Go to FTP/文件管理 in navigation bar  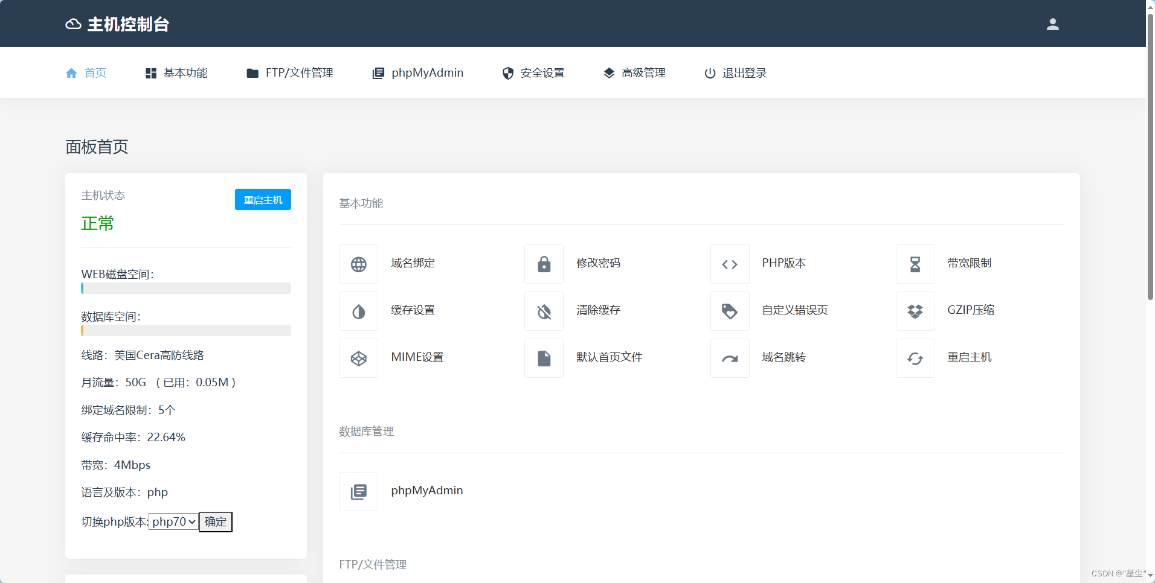(290, 73)
